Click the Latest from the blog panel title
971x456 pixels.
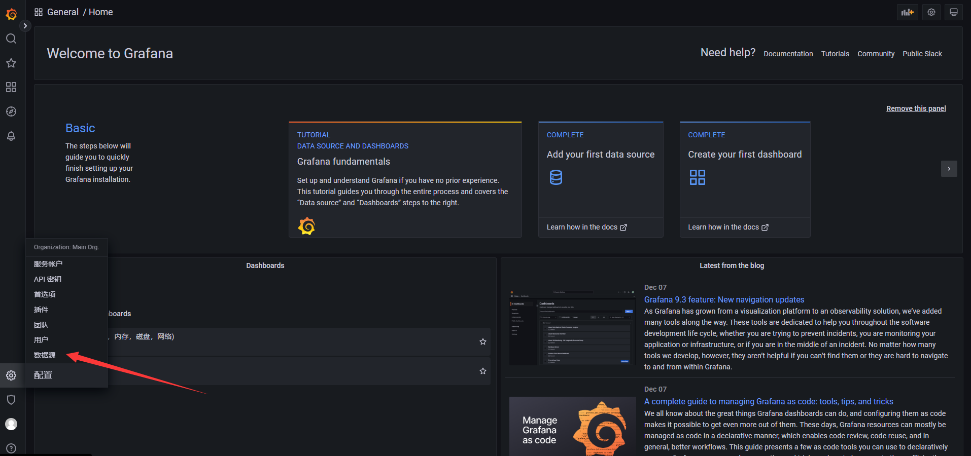pos(732,265)
